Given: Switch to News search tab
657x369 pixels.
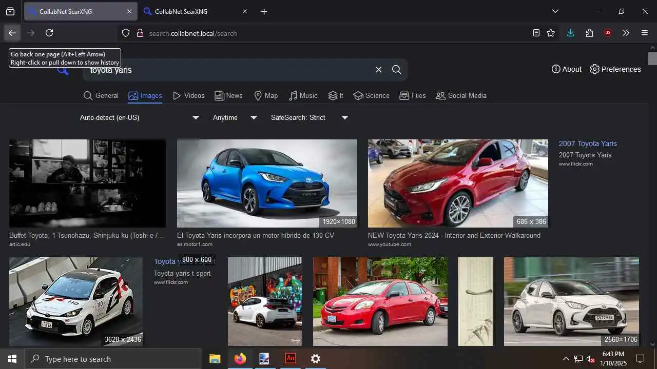Looking at the screenshot, I should pyautogui.click(x=228, y=95).
